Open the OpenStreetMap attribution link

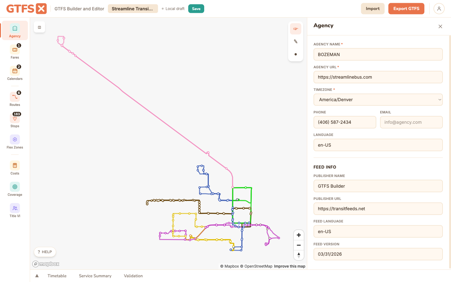256,266
